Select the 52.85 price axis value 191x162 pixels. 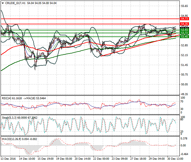coord(184,45)
